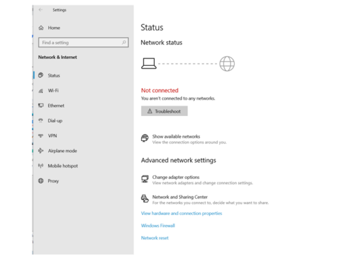This screenshot has height=263, width=350.
Task: Open the Dial-up settings page
Action: [x=55, y=121]
